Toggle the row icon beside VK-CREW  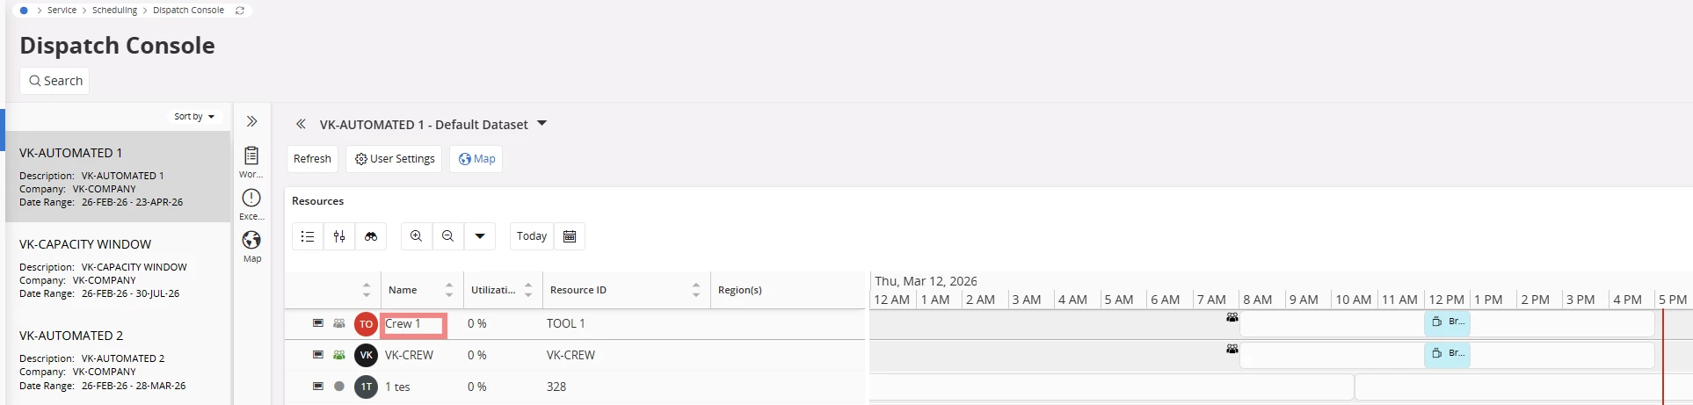pos(318,355)
